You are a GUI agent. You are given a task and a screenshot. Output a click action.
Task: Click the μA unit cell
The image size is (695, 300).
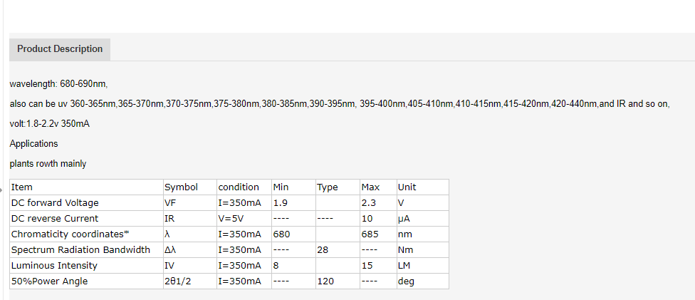point(423,218)
